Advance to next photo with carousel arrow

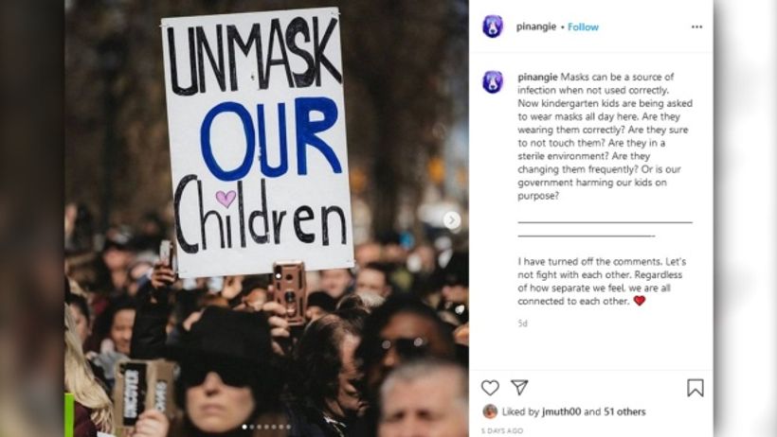coord(451,220)
